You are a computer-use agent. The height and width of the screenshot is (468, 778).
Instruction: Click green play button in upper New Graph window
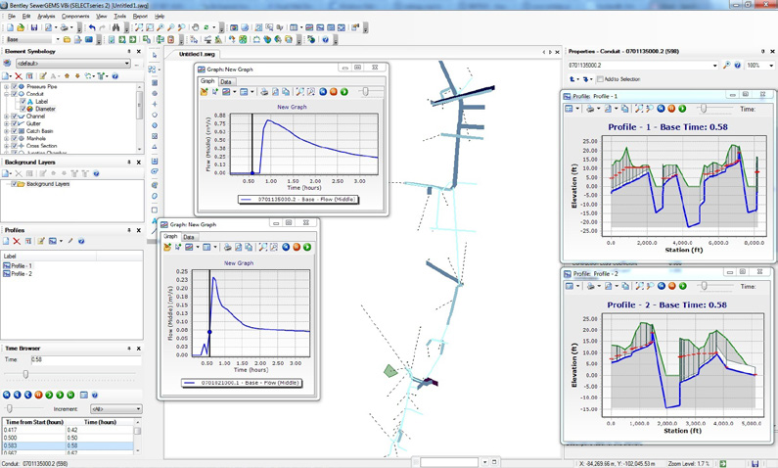pos(344,92)
